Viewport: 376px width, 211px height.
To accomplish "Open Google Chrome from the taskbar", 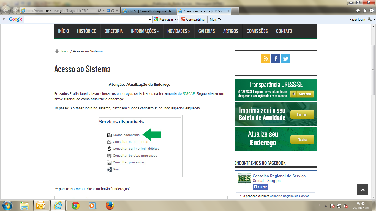I will 75,206.
